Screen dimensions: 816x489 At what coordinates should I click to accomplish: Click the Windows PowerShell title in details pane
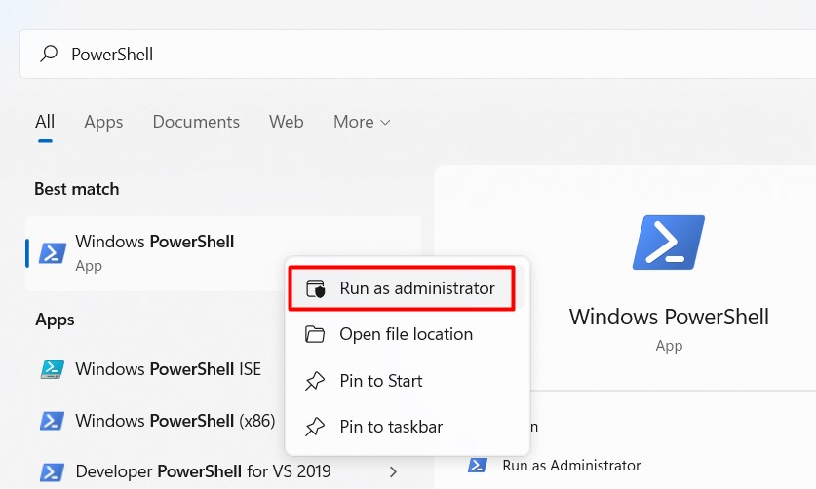[x=669, y=317]
